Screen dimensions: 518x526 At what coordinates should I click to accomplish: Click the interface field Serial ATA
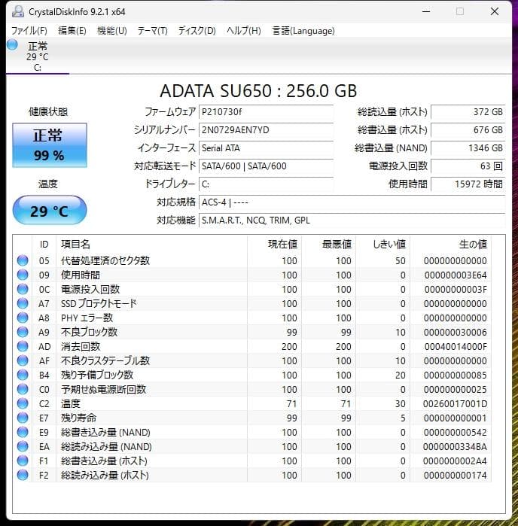[267, 148]
